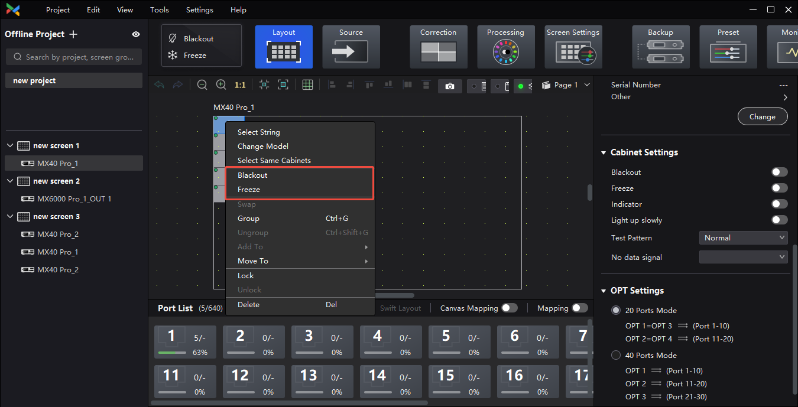Collapse the 'new screen 2' tree node

coord(10,181)
